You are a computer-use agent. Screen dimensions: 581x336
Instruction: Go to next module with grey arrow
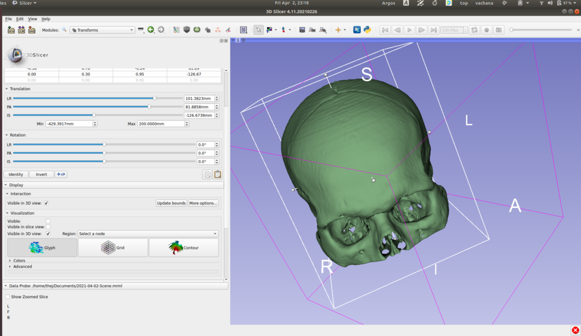[x=161, y=30]
